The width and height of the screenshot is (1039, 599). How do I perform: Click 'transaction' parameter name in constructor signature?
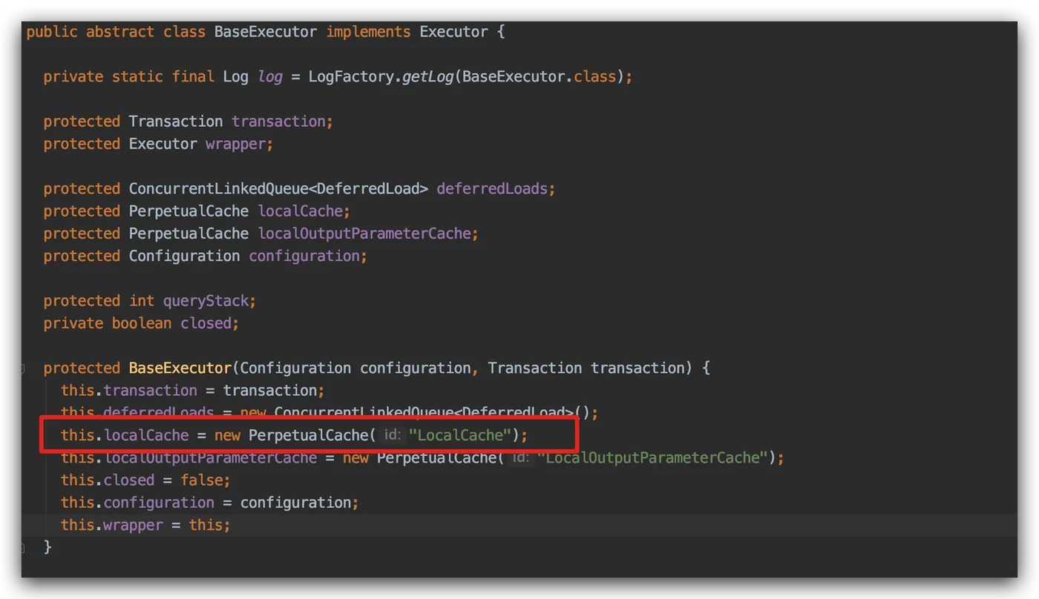point(638,368)
